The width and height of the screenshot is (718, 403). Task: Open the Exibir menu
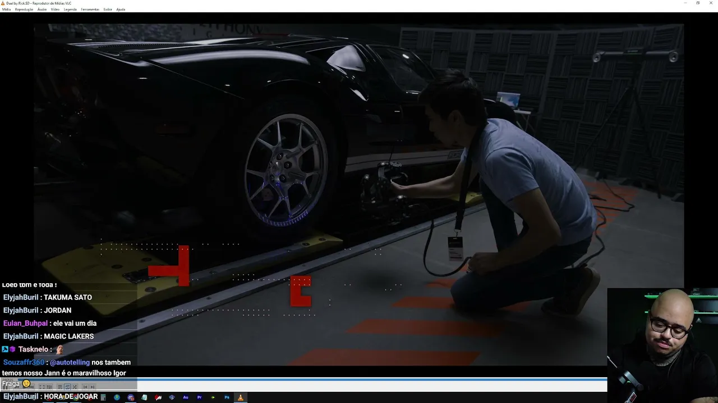[x=108, y=10]
